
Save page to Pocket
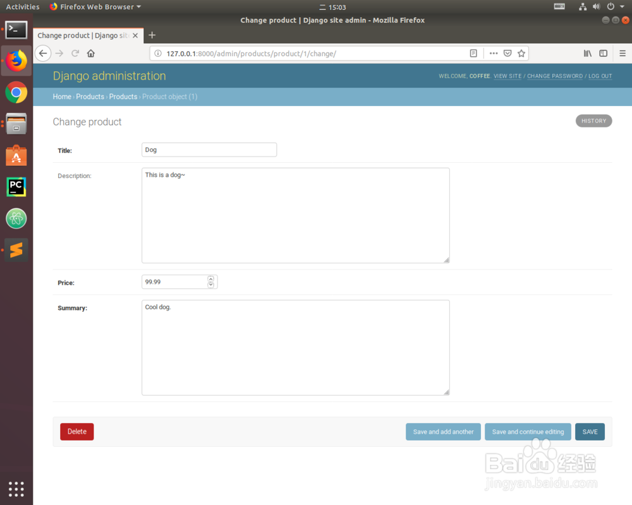(507, 54)
